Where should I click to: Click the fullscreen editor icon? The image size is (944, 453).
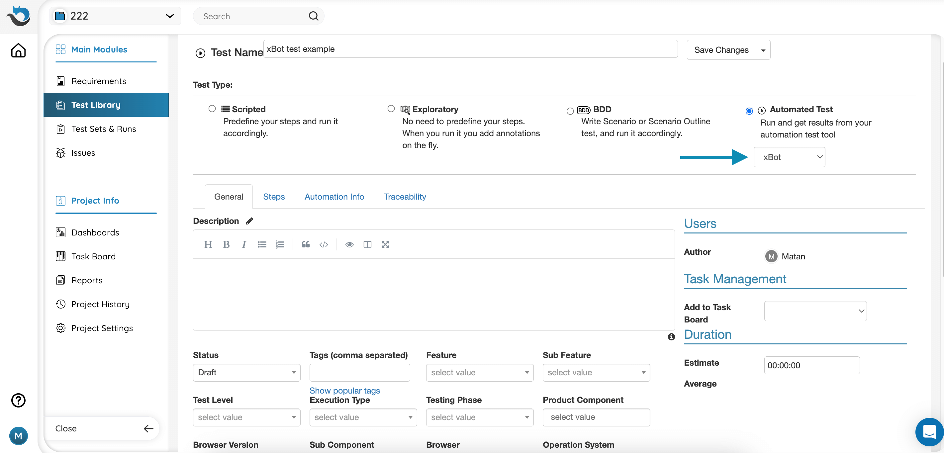click(x=385, y=244)
